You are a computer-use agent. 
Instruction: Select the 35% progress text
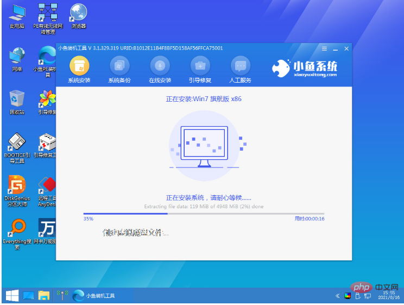(88, 219)
